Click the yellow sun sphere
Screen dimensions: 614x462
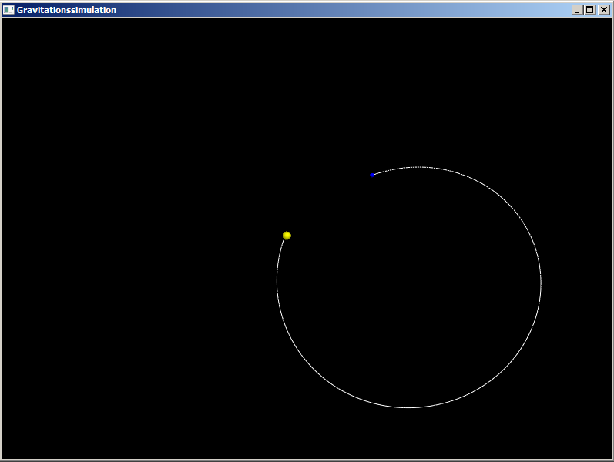[x=287, y=236]
